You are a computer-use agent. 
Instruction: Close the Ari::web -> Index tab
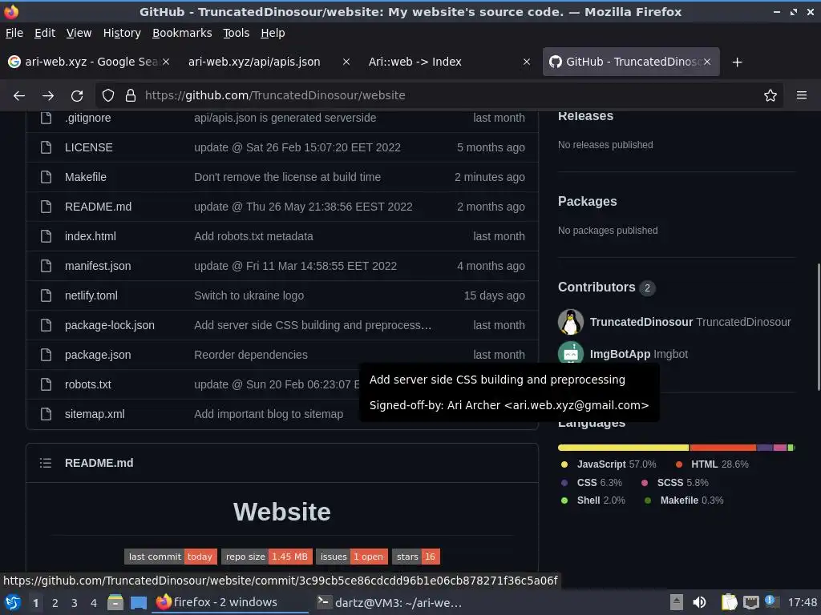pyautogui.click(x=527, y=62)
